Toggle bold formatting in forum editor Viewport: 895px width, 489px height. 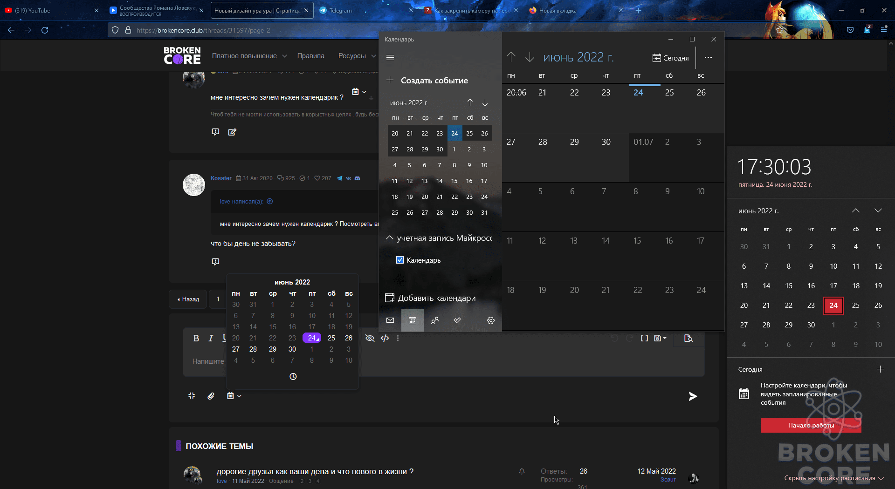pyautogui.click(x=196, y=338)
